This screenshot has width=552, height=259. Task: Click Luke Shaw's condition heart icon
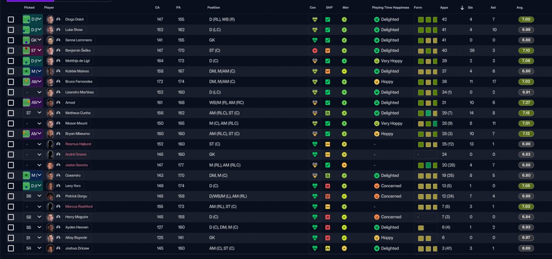[314, 30]
